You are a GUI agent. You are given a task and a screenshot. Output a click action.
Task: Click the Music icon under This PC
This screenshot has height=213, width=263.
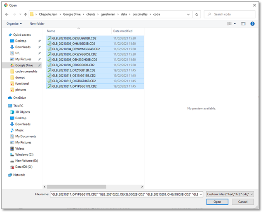[12, 130]
